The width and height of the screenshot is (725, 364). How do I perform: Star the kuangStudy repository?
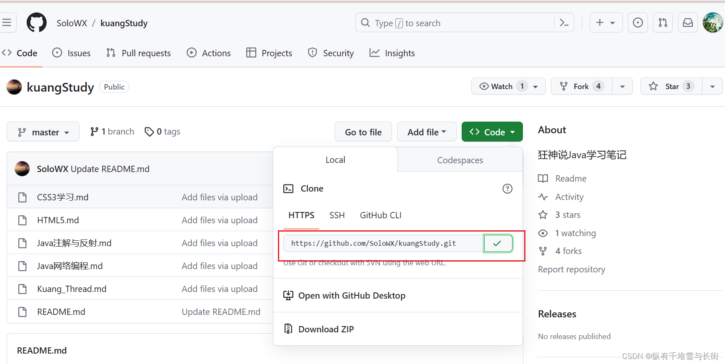point(671,87)
